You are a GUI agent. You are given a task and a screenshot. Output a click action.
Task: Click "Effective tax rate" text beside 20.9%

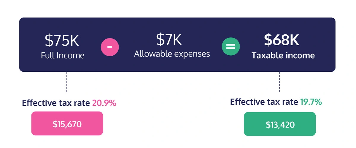click(x=56, y=103)
